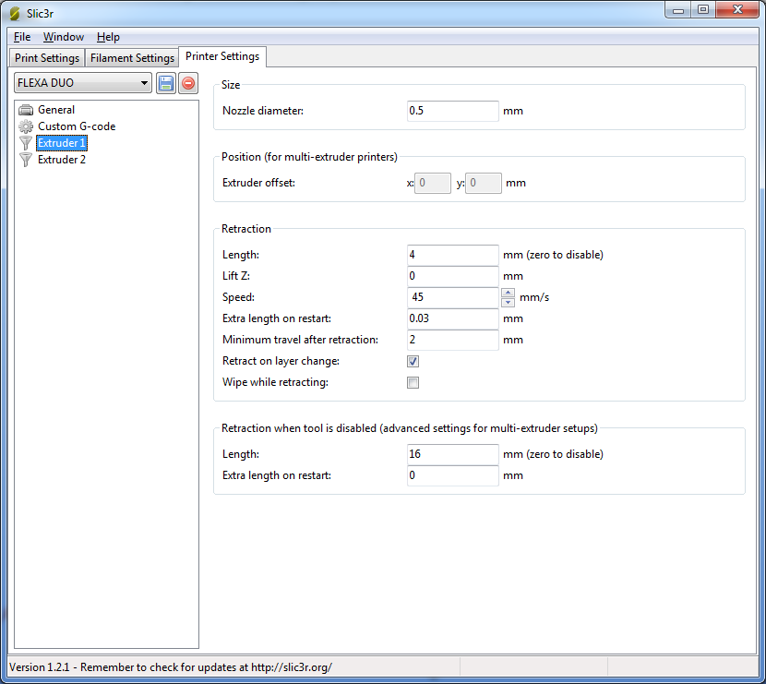Switch to Filament Settings tab
The image size is (766, 684).
point(132,57)
